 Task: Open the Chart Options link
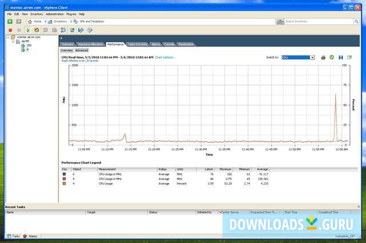tap(165, 57)
